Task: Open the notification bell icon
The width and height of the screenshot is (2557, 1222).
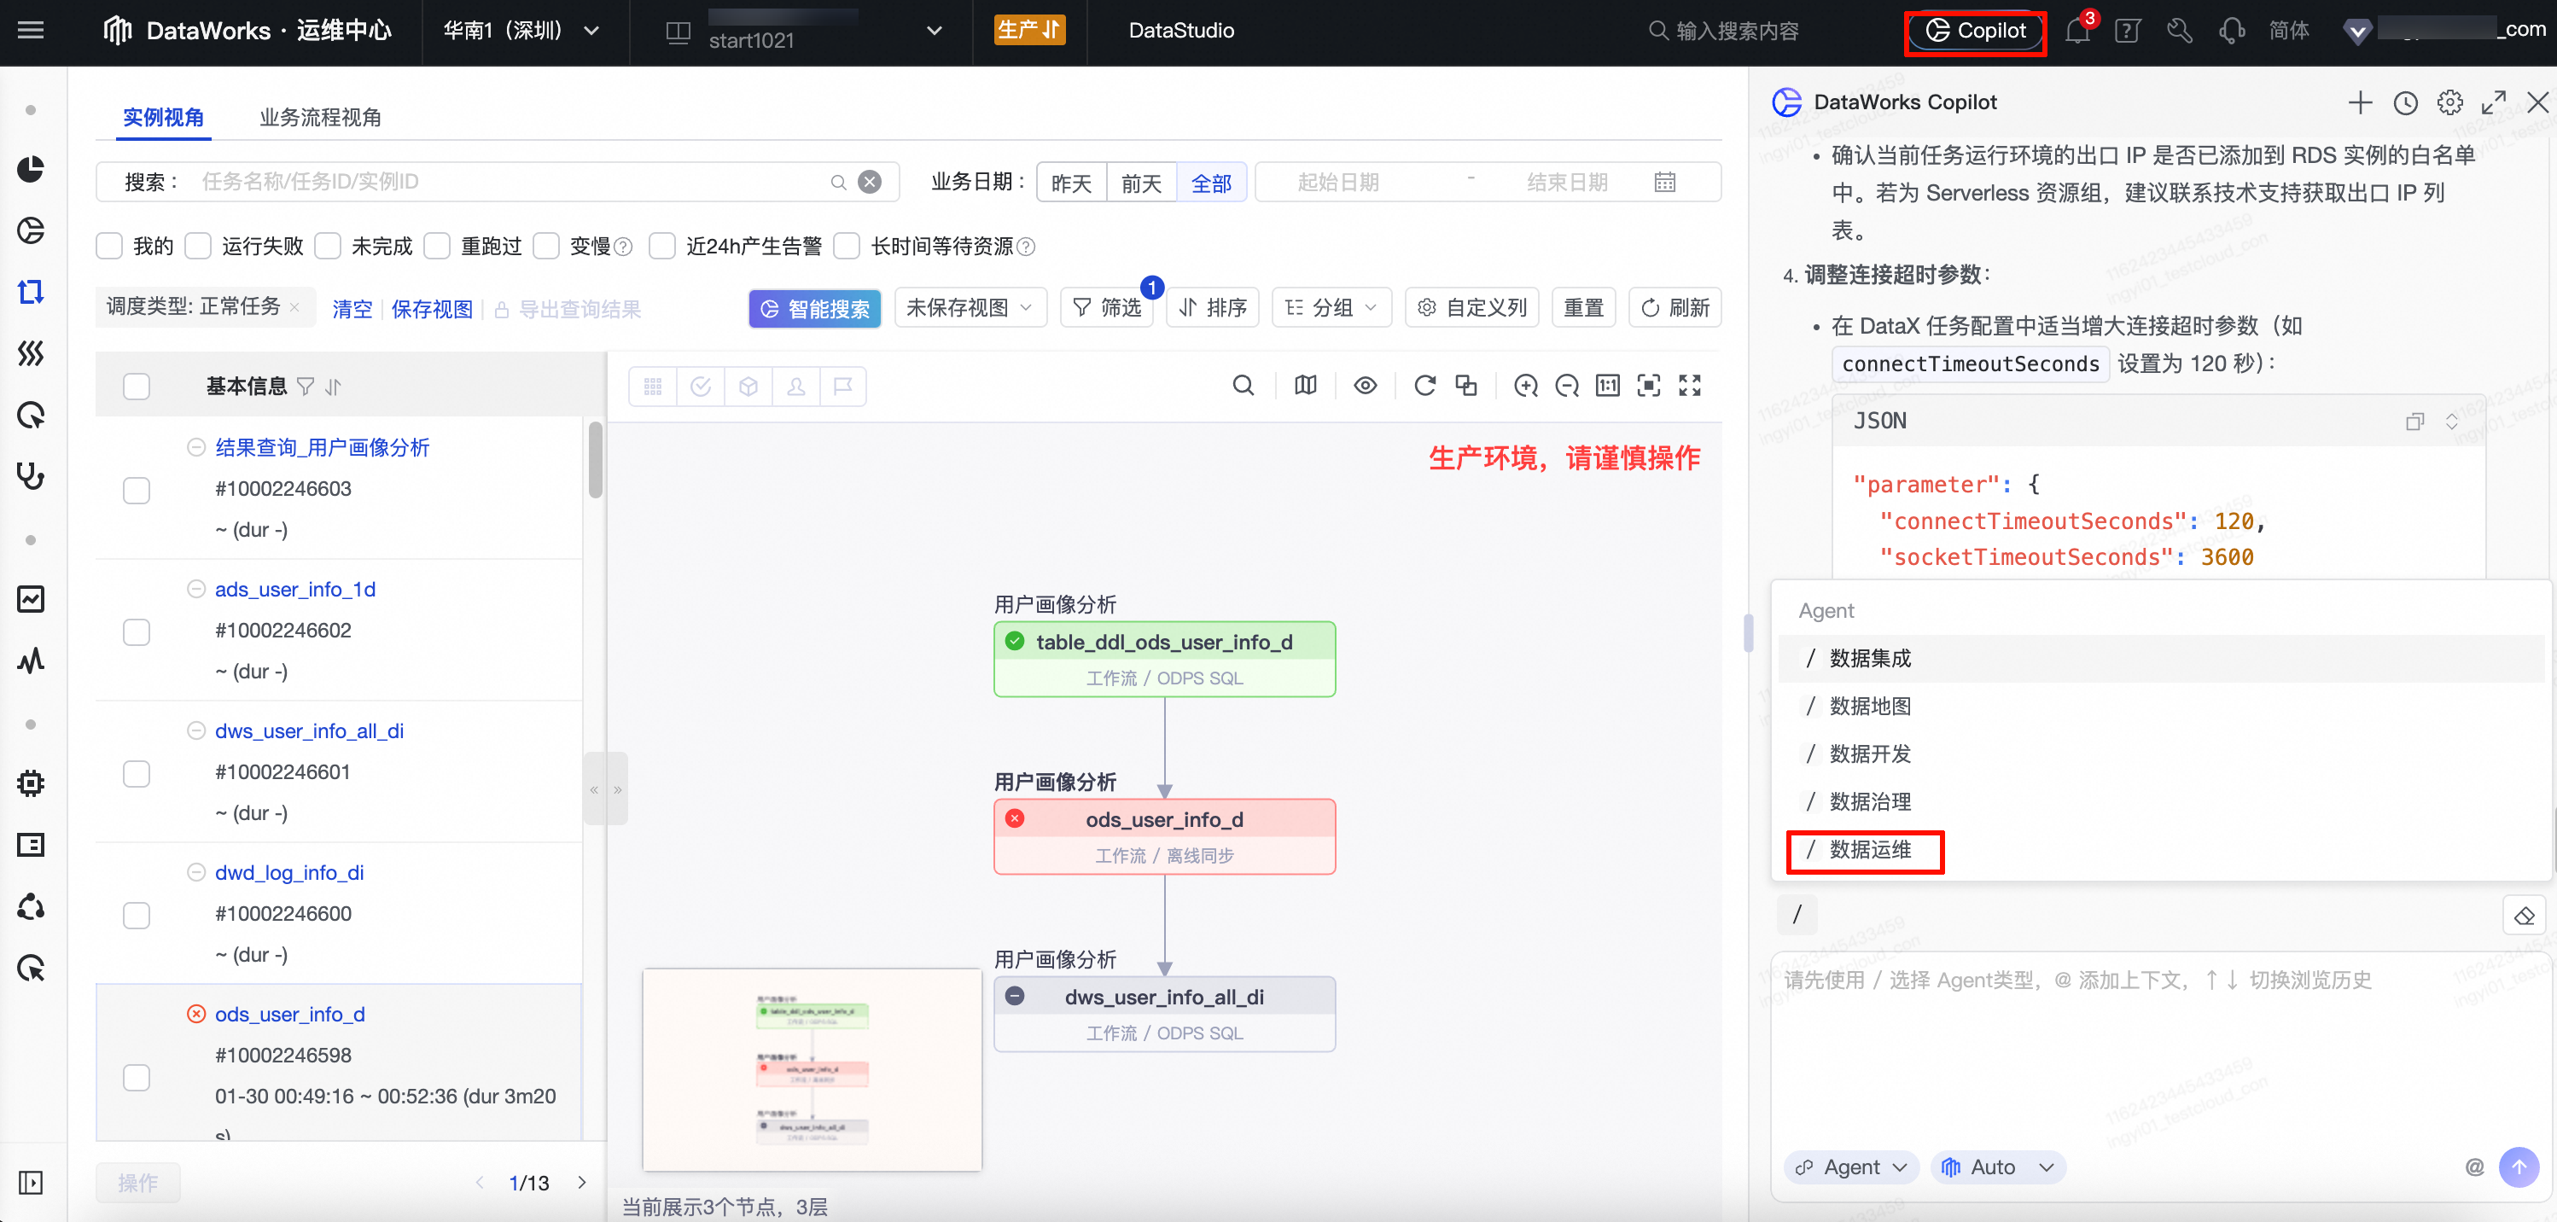Action: 2076,31
